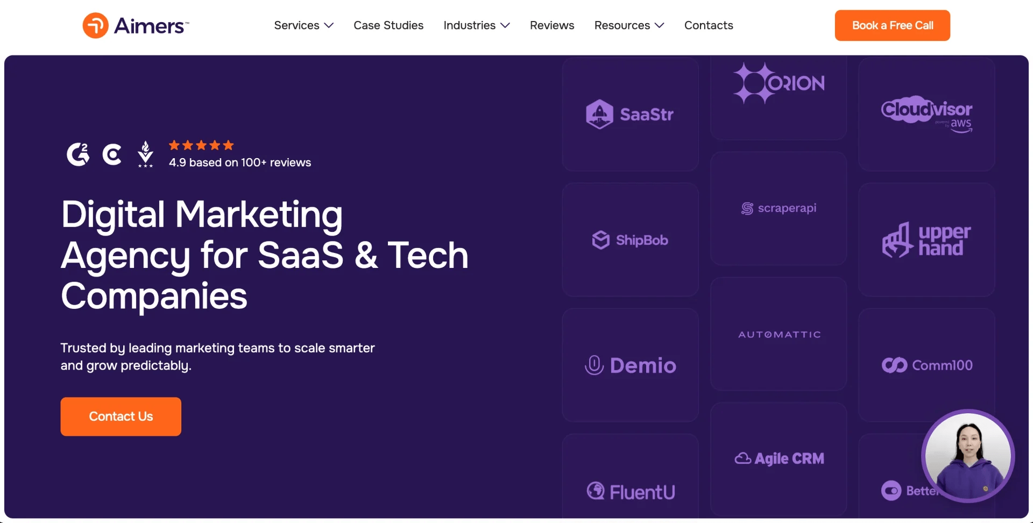Click the Contact Us button
The width and height of the screenshot is (1033, 523).
[121, 416]
